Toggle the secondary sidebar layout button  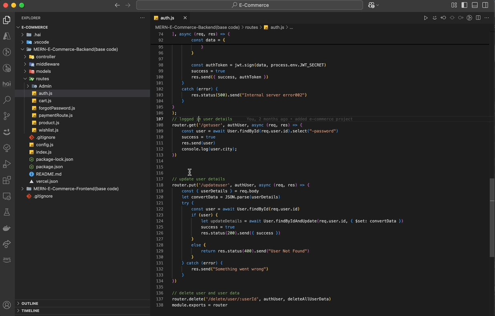tap(485, 5)
